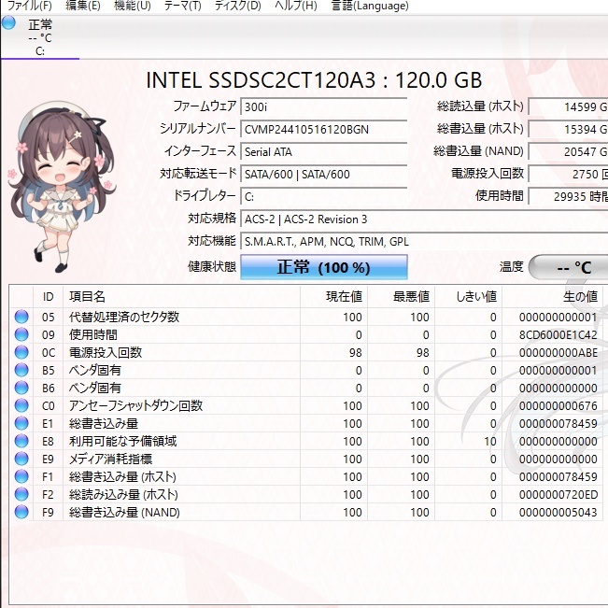
Task: Click status orb for attribute F1
Action: click(21, 476)
